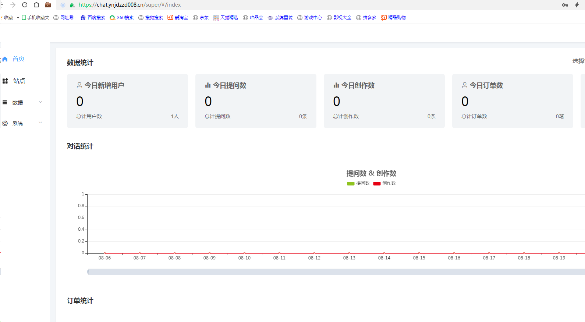The width and height of the screenshot is (585, 322).
Task: Click the 天猫精选 bookmark icon
Action: point(216,18)
